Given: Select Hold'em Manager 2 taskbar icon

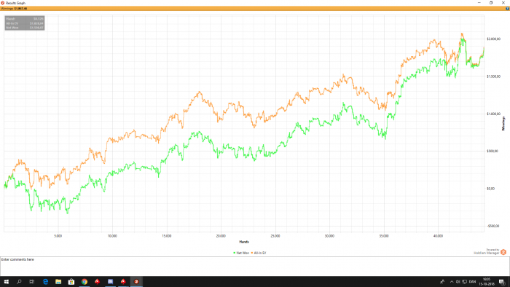Looking at the screenshot, I should [136, 282].
